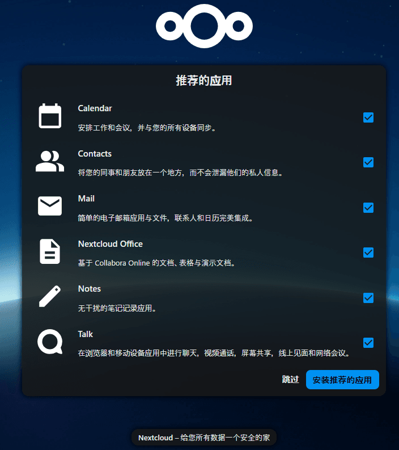Viewport: 399px width, 450px height.
Task: Click the Contacts people icon
Action: (50, 161)
